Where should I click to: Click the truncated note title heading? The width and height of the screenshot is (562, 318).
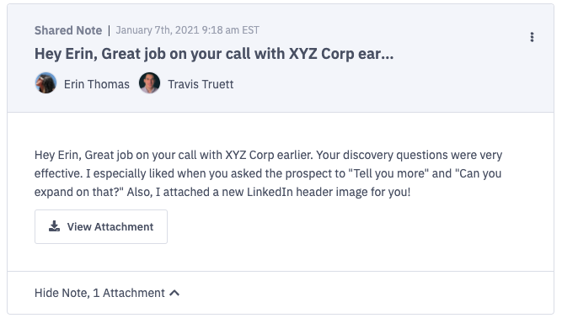pos(214,54)
